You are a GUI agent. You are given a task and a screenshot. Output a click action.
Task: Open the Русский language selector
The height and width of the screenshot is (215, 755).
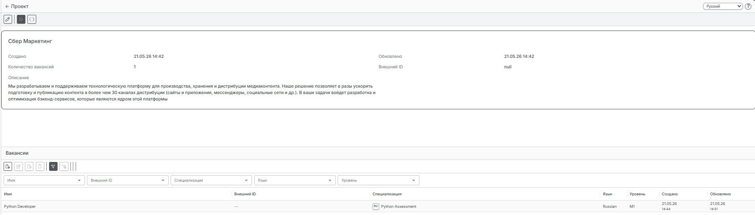723,6
